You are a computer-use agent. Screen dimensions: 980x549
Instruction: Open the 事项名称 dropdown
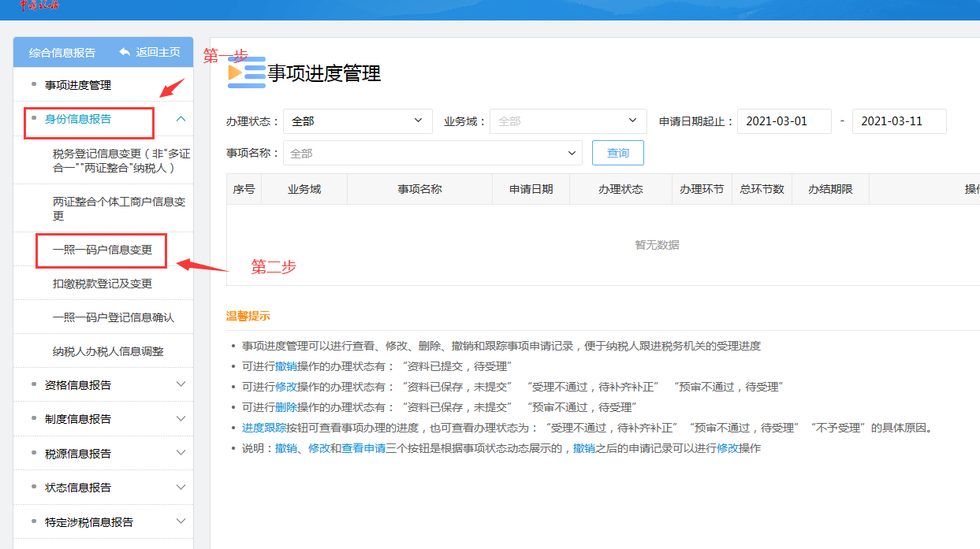(432, 153)
